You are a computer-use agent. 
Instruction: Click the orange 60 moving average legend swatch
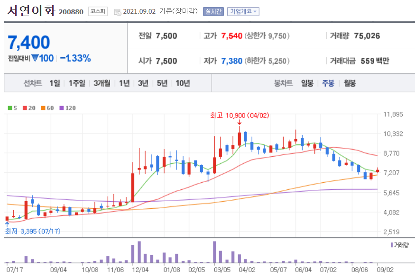[43, 108]
